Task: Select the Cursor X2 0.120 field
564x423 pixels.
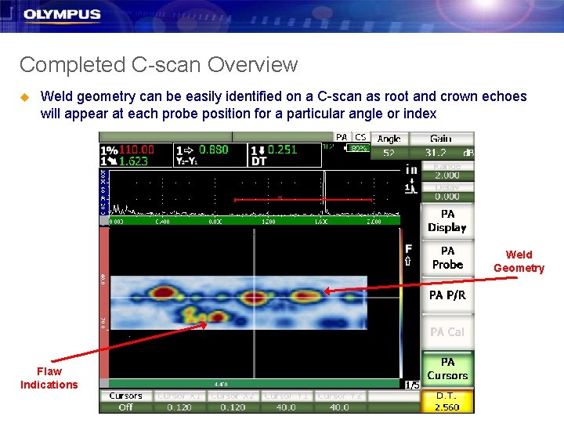Action: click(x=233, y=401)
